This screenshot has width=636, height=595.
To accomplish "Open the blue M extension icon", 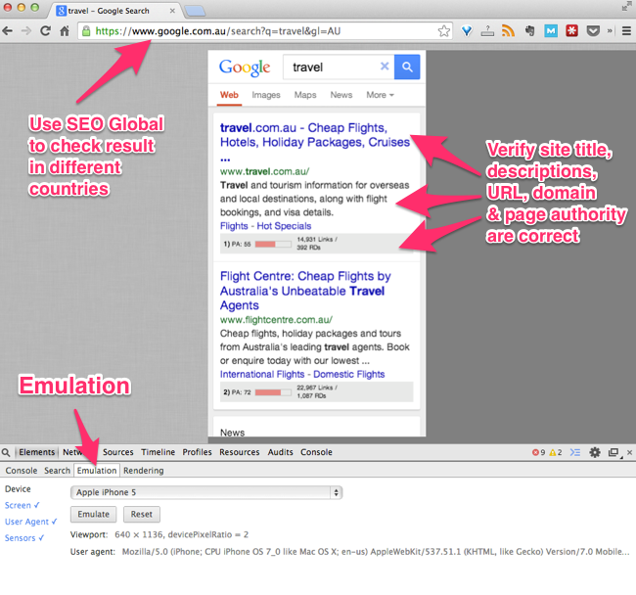I will (551, 30).
